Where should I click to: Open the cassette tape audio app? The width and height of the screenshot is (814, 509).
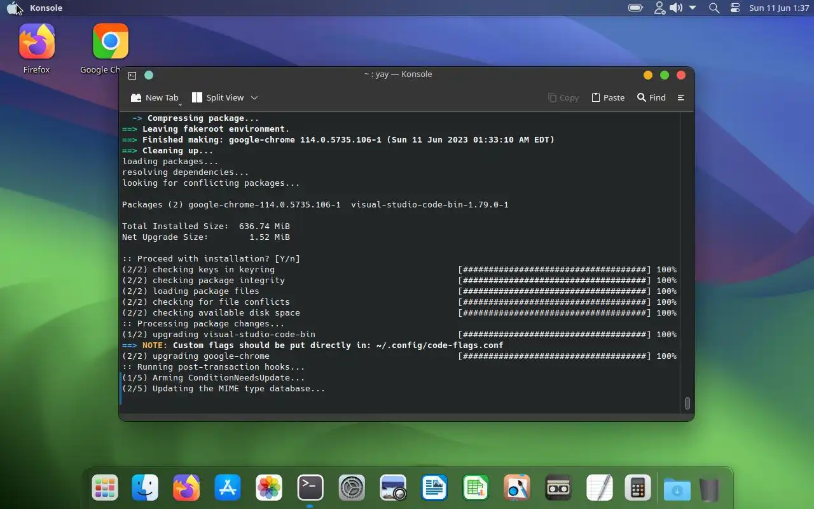pyautogui.click(x=558, y=489)
